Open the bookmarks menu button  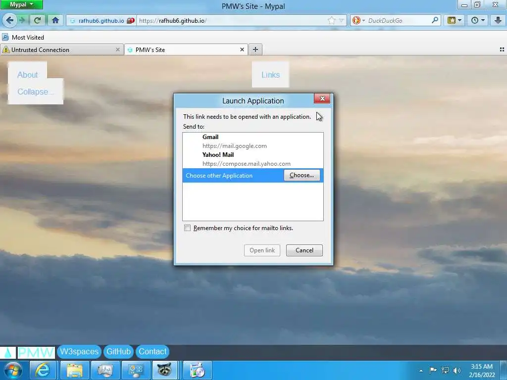pos(455,20)
